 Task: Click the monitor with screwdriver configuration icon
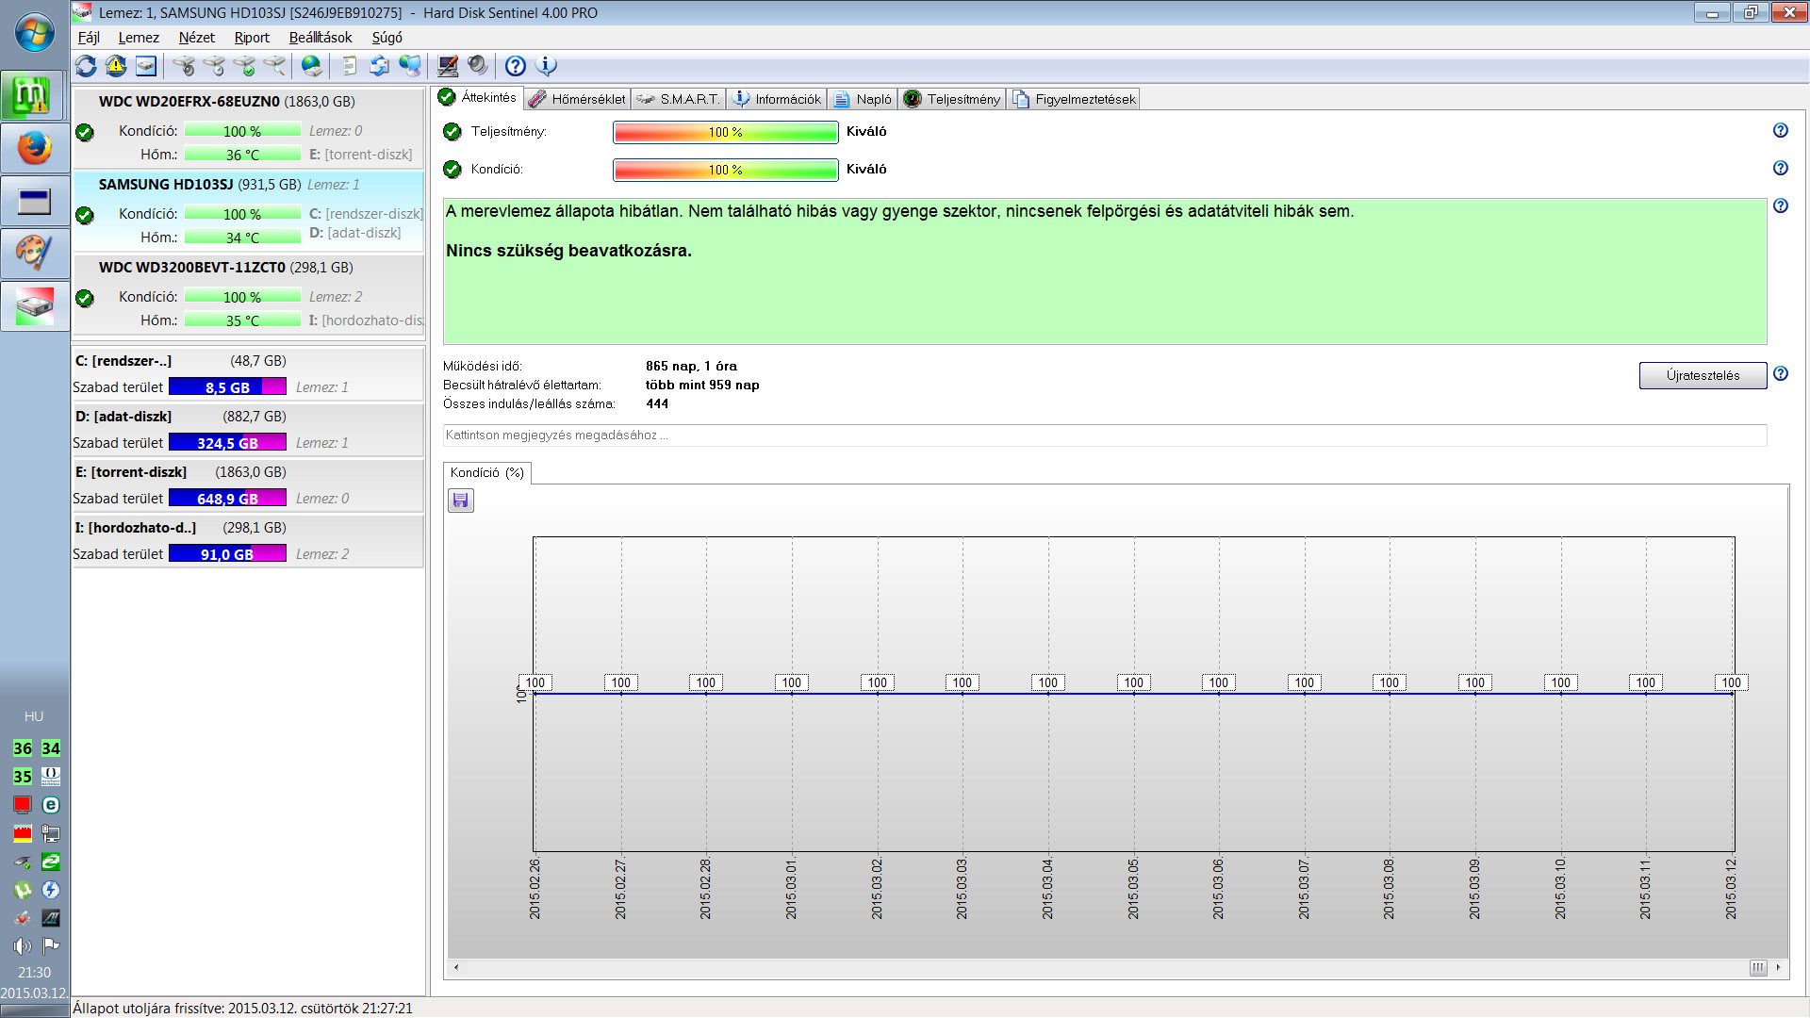(x=448, y=66)
